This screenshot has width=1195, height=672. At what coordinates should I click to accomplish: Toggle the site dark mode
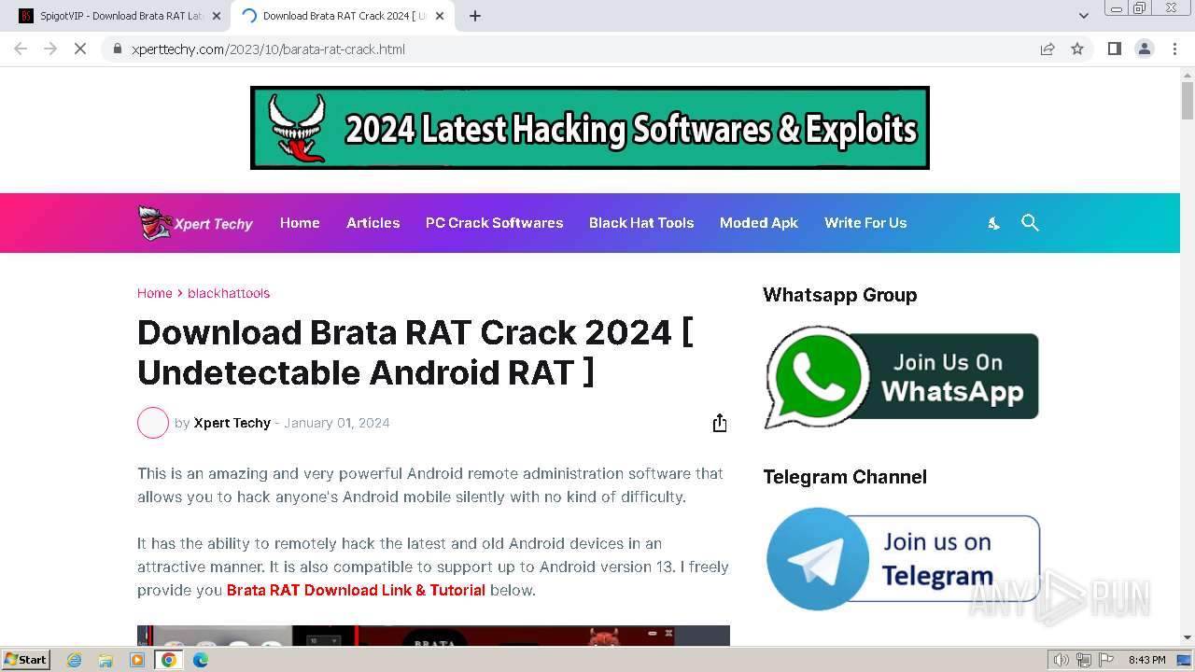click(994, 223)
